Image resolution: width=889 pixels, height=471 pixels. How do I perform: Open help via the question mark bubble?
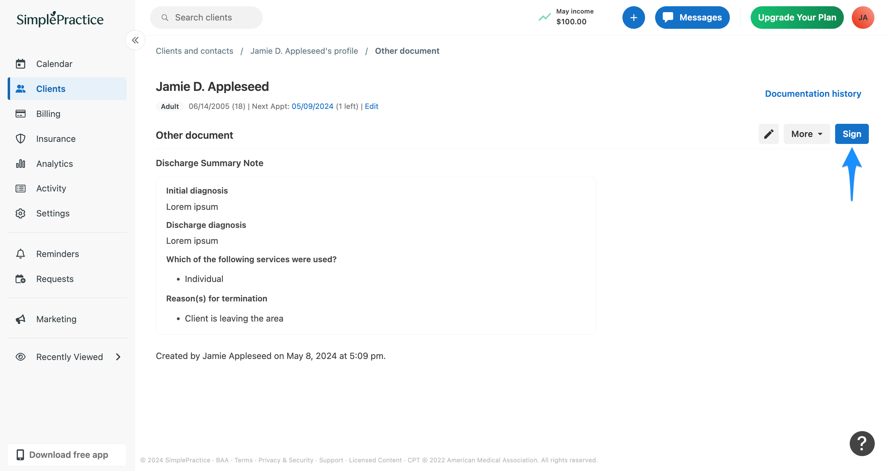click(x=862, y=443)
